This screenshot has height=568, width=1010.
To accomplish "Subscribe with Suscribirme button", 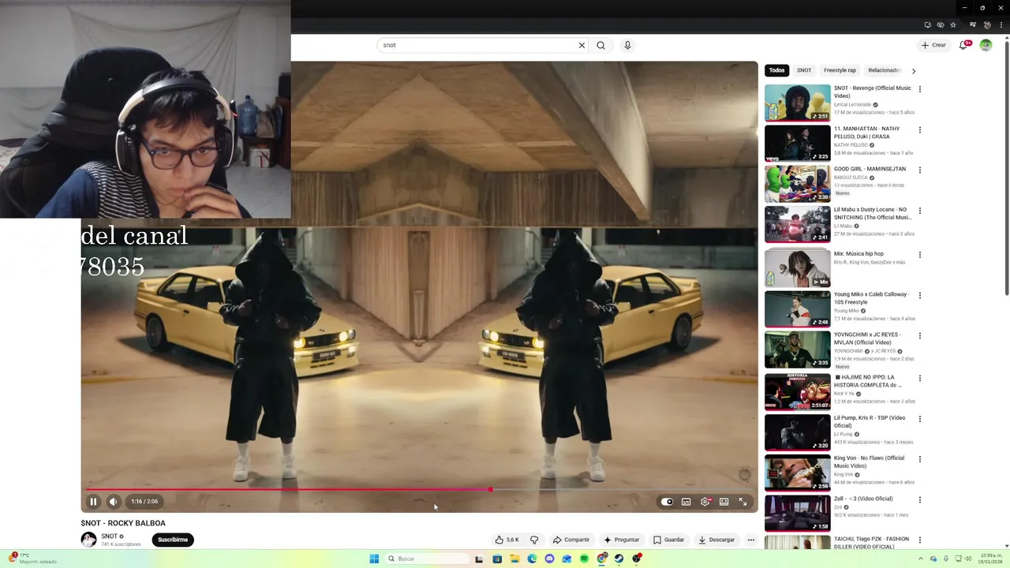I will (x=173, y=540).
